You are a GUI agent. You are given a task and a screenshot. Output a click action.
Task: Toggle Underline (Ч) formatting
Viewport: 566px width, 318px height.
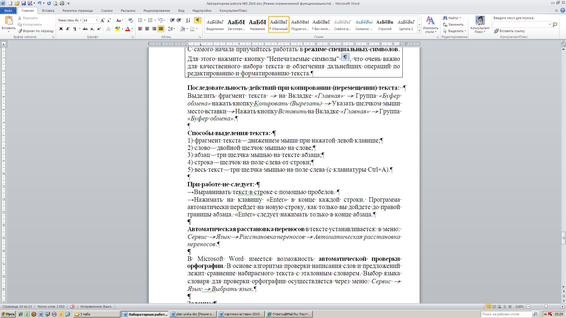click(x=75, y=29)
